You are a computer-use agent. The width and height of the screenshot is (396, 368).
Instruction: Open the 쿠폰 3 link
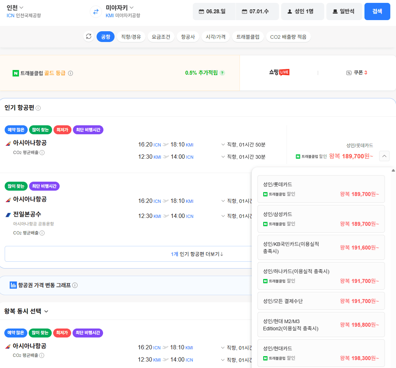pos(357,73)
